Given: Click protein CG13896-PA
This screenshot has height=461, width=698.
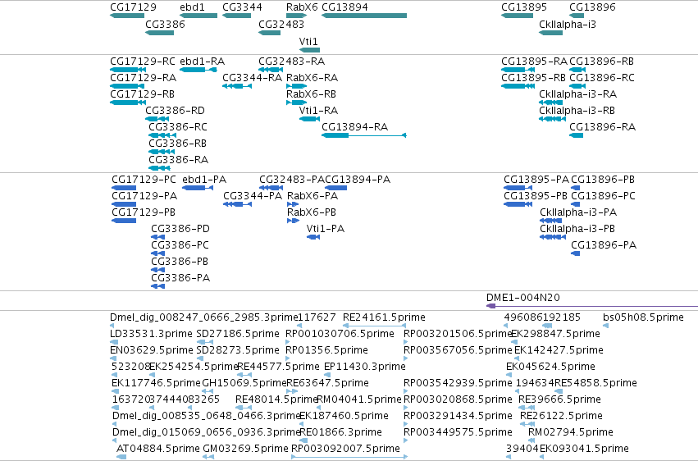Looking at the screenshot, I should click(x=576, y=253).
